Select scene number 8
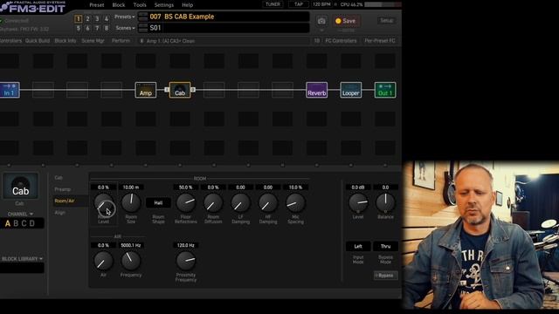Viewport: 559px width, 314px height. [x=106, y=28]
